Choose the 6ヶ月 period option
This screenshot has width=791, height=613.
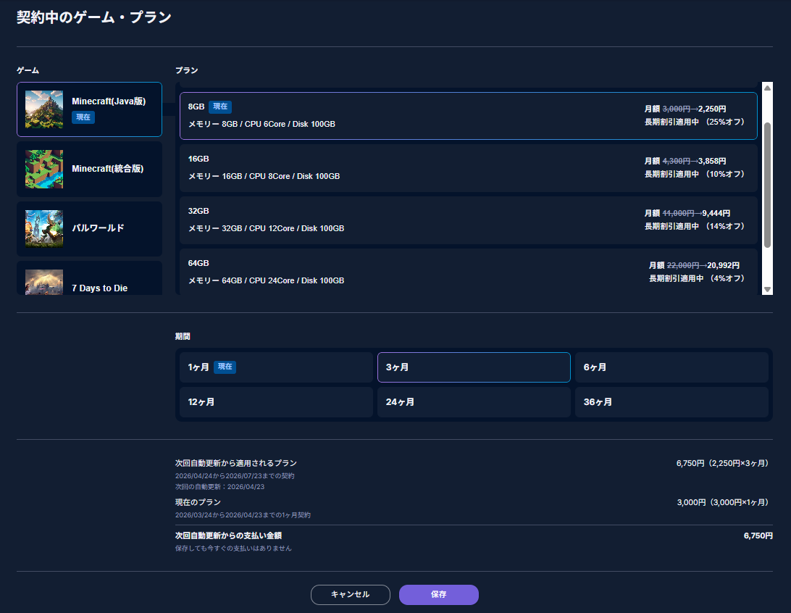pos(671,367)
